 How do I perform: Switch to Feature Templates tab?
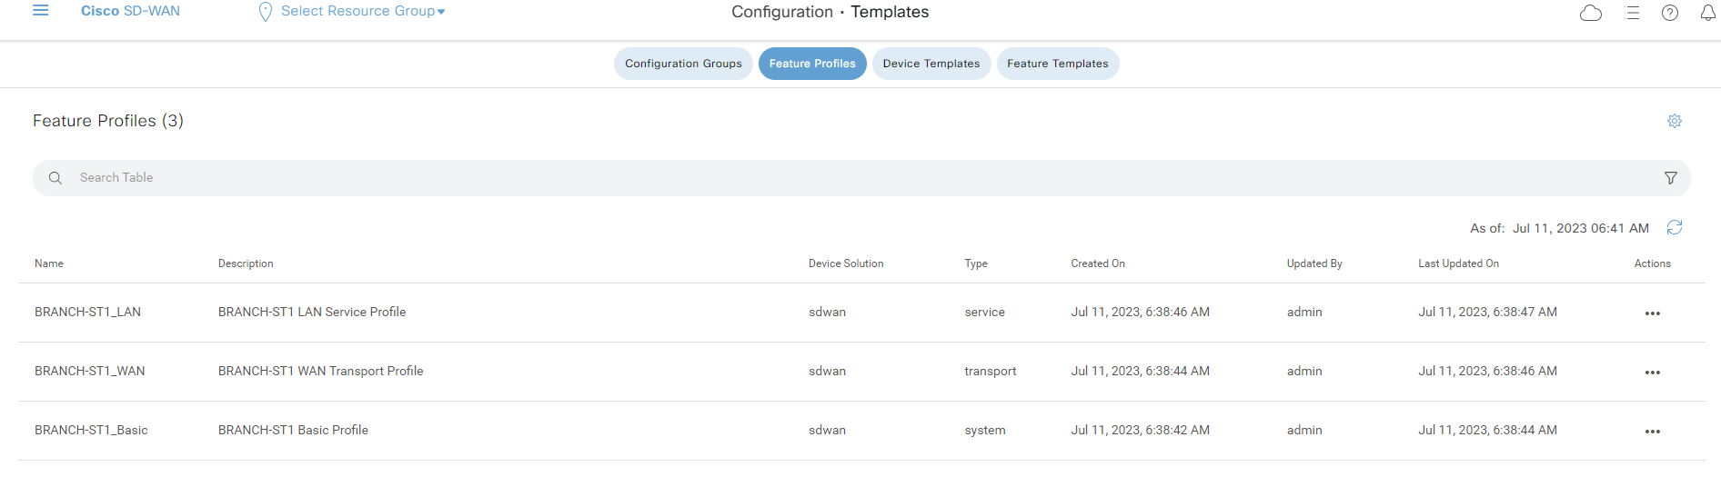click(x=1058, y=64)
